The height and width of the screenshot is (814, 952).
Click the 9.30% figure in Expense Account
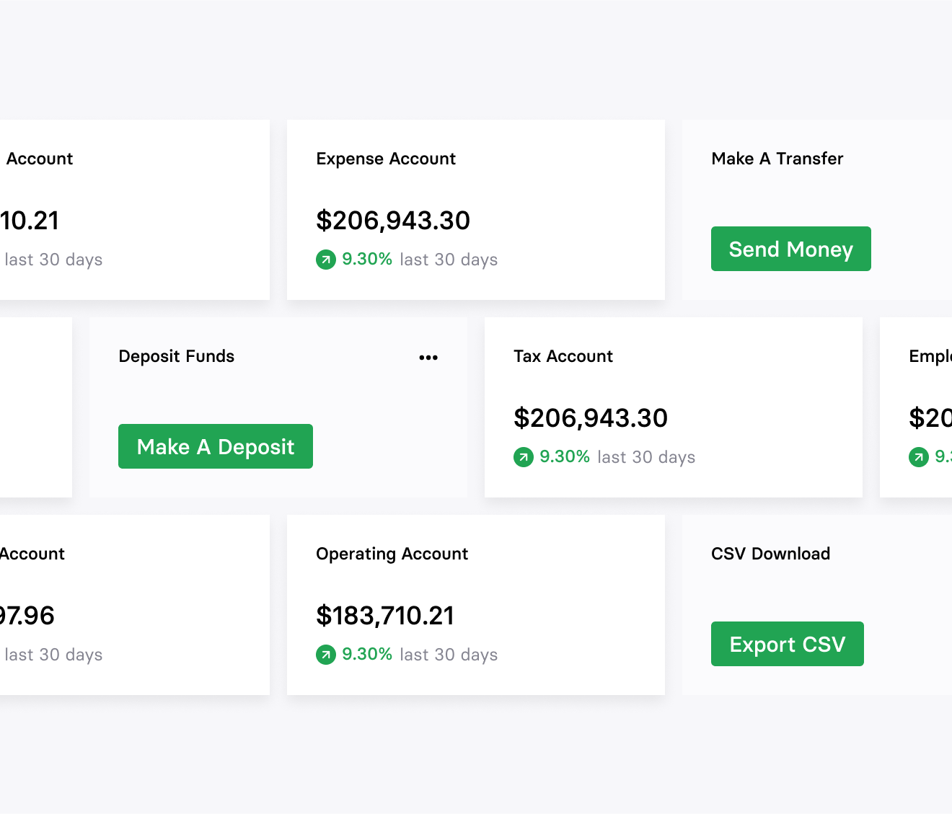(x=367, y=260)
